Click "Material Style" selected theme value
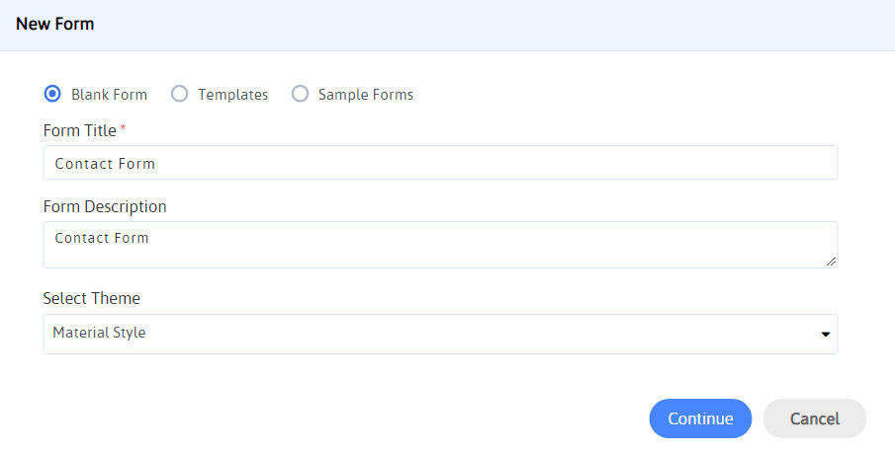 click(99, 333)
